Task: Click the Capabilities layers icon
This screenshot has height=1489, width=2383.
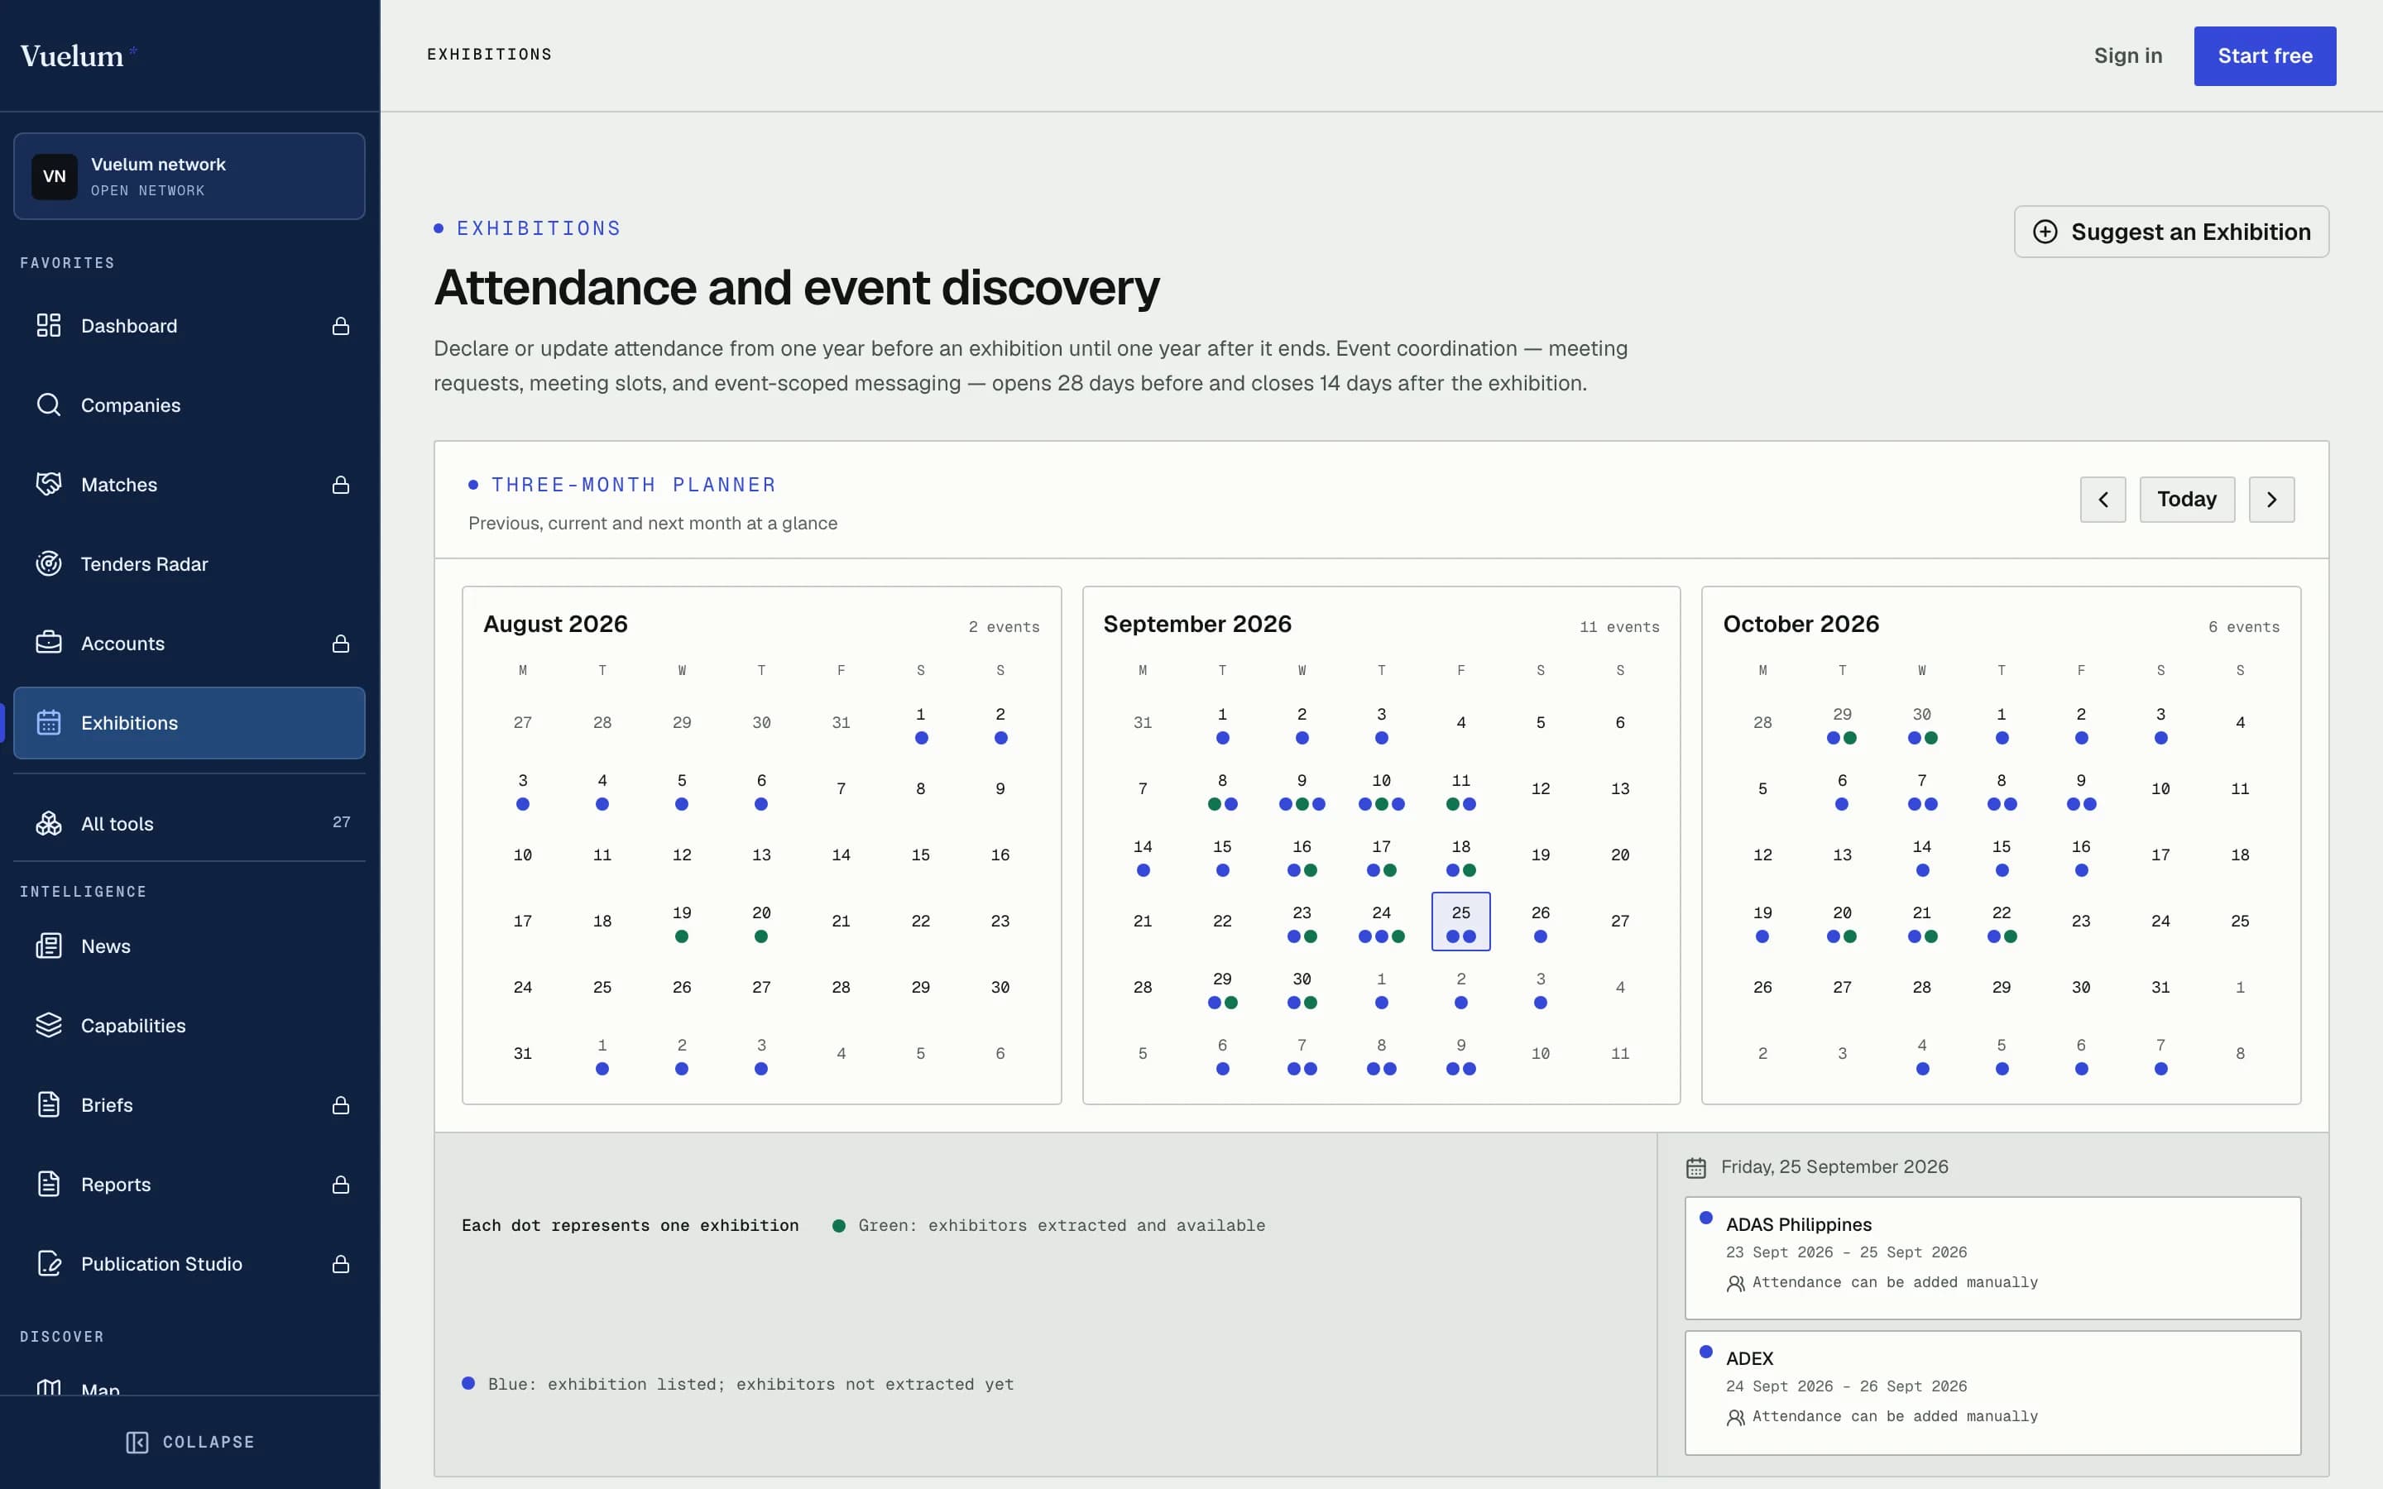Action: [48, 1025]
